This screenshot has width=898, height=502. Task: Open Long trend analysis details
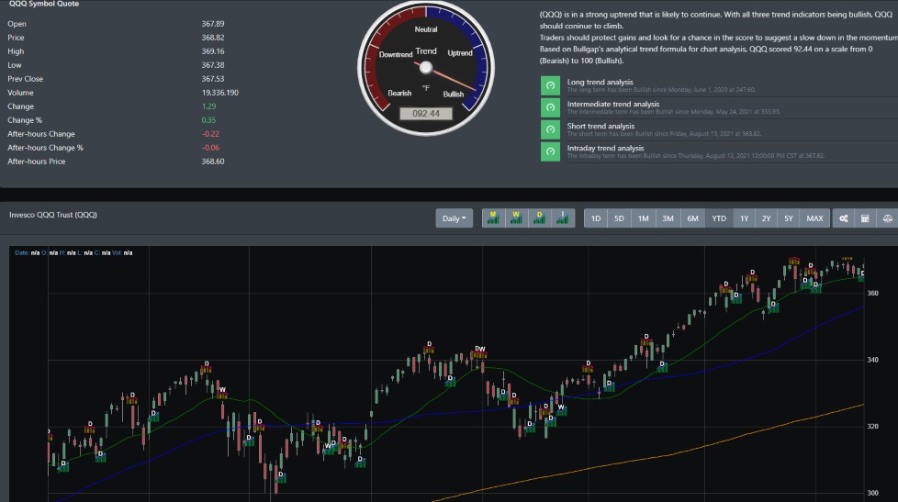coord(601,82)
